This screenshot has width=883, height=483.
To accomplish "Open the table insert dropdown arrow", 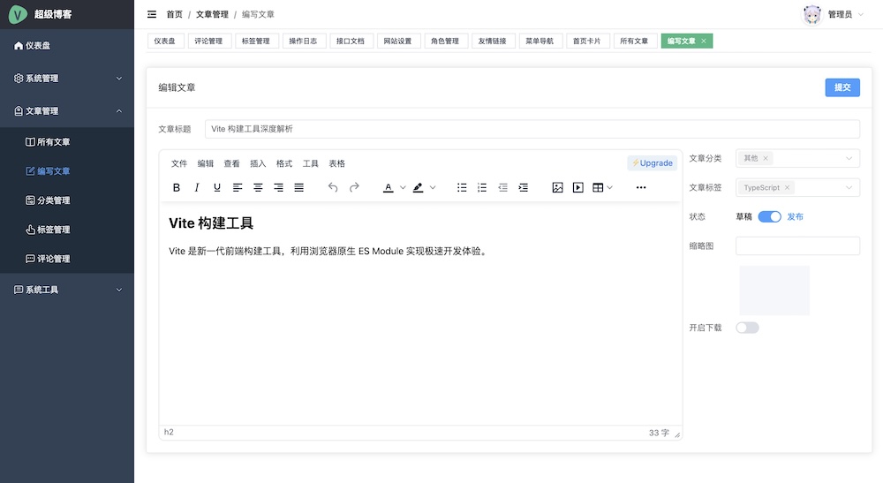I will pyautogui.click(x=610, y=187).
